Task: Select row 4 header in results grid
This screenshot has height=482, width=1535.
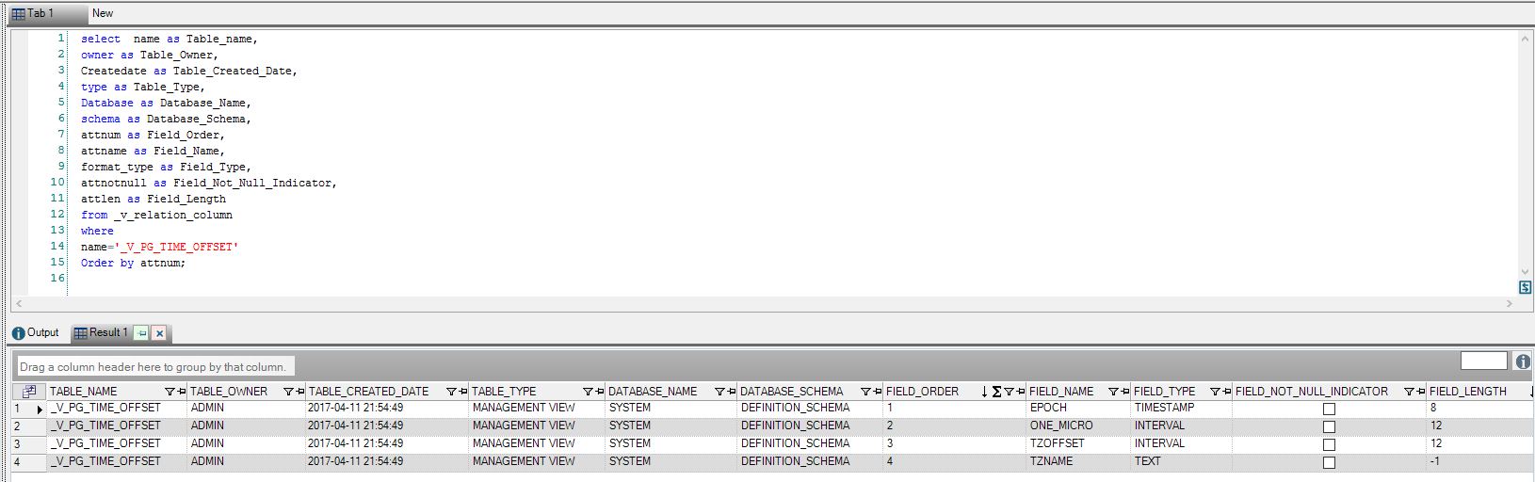Action: tap(29, 462)
